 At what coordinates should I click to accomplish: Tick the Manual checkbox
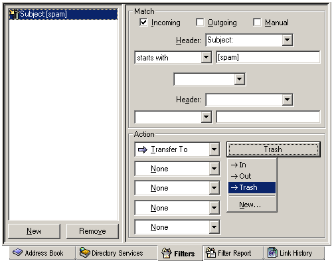(x=257, y=23)
